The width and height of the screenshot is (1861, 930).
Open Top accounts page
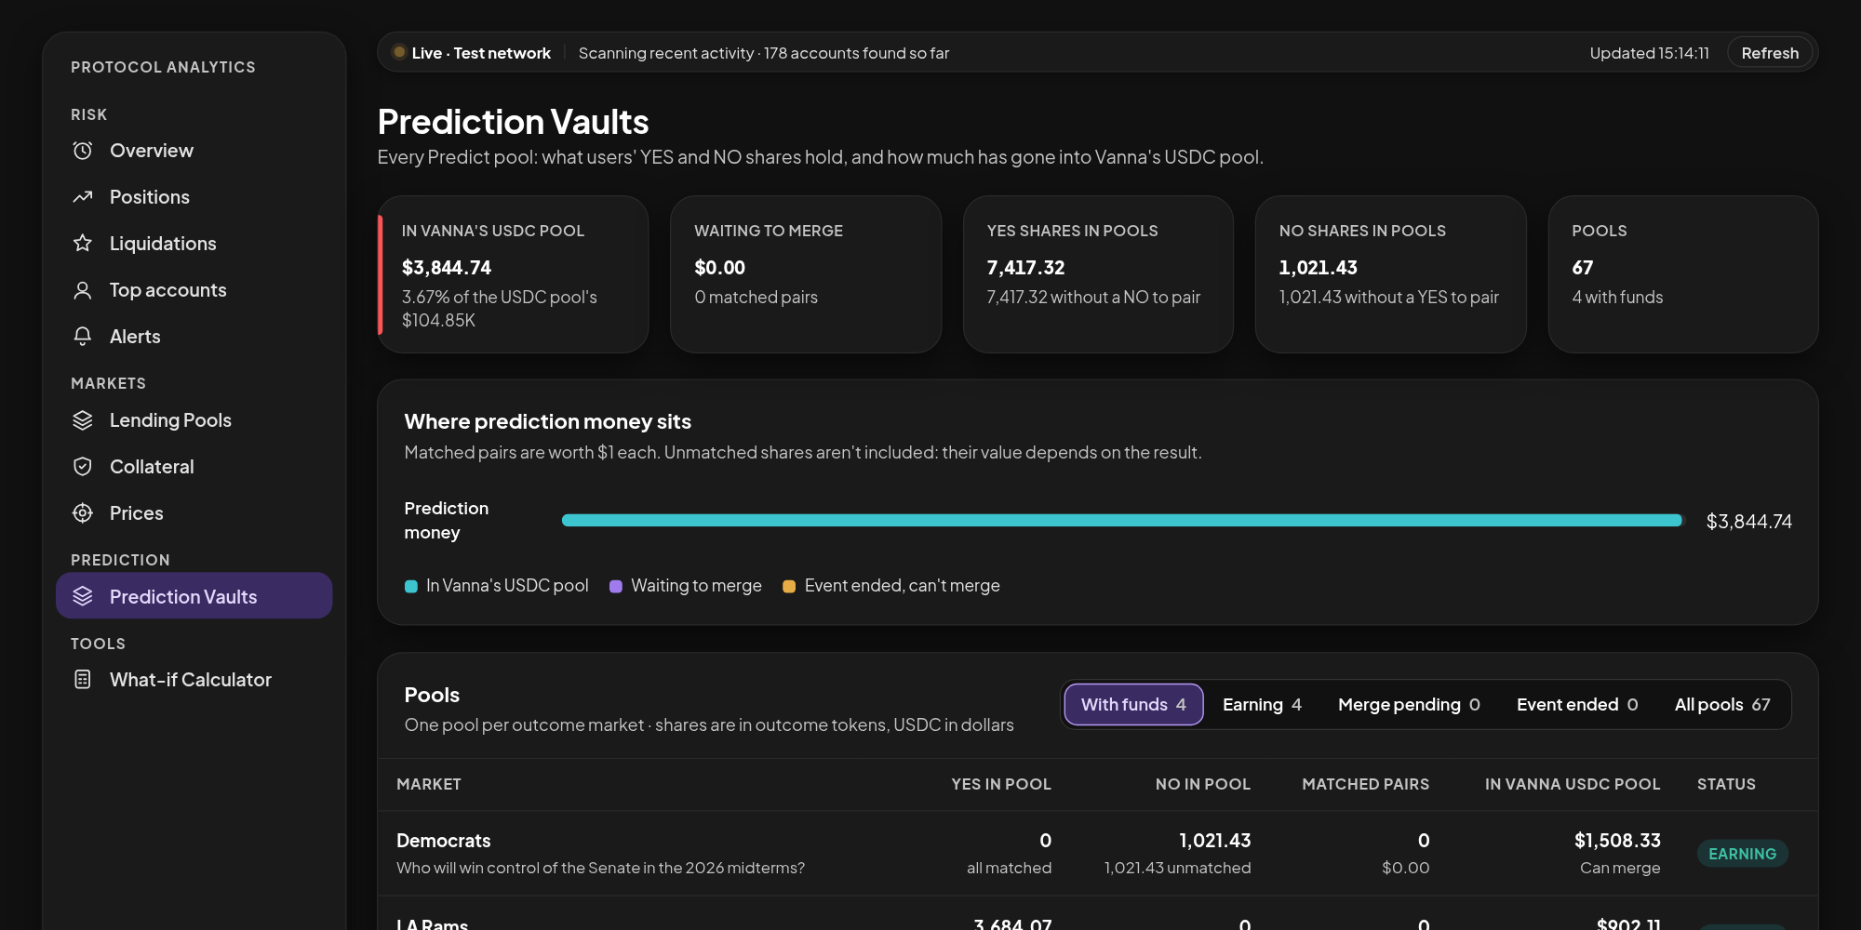point(194,290)
